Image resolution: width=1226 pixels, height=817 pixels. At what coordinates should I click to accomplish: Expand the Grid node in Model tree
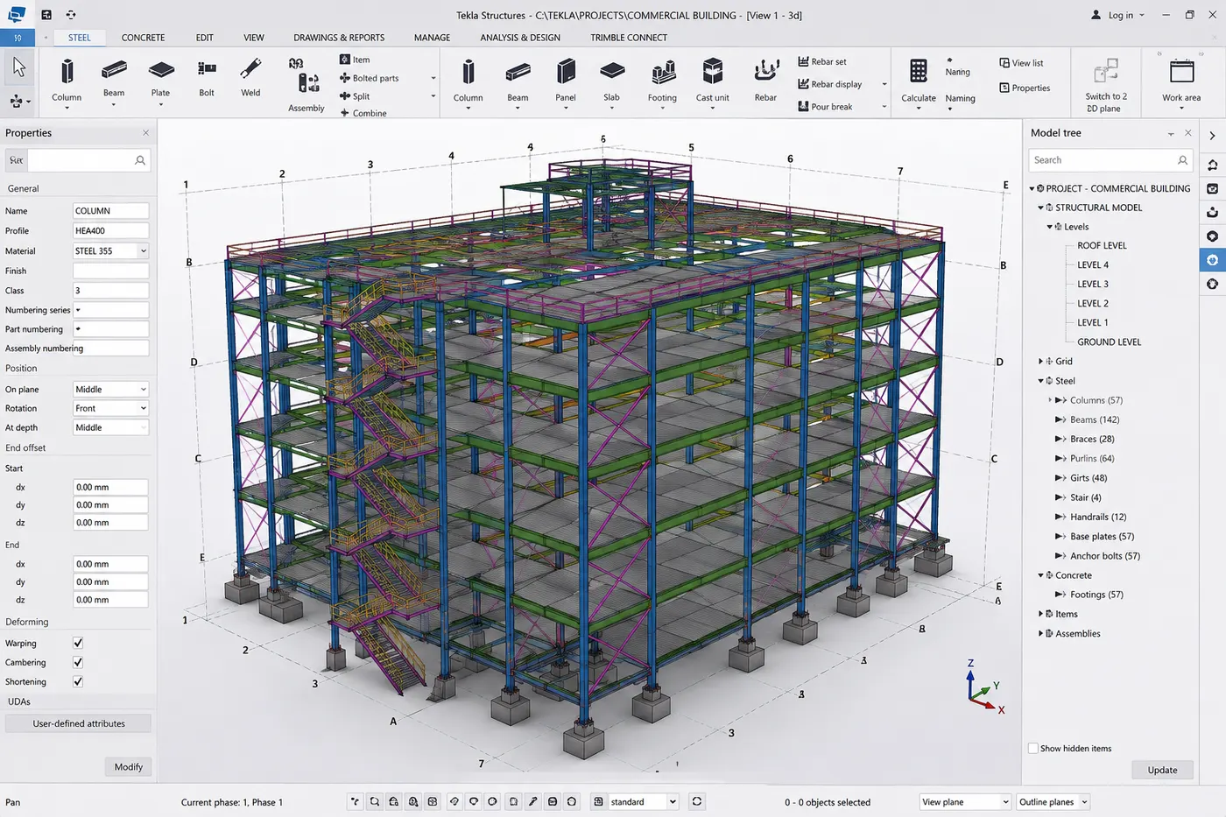[x=1040, y=361]
